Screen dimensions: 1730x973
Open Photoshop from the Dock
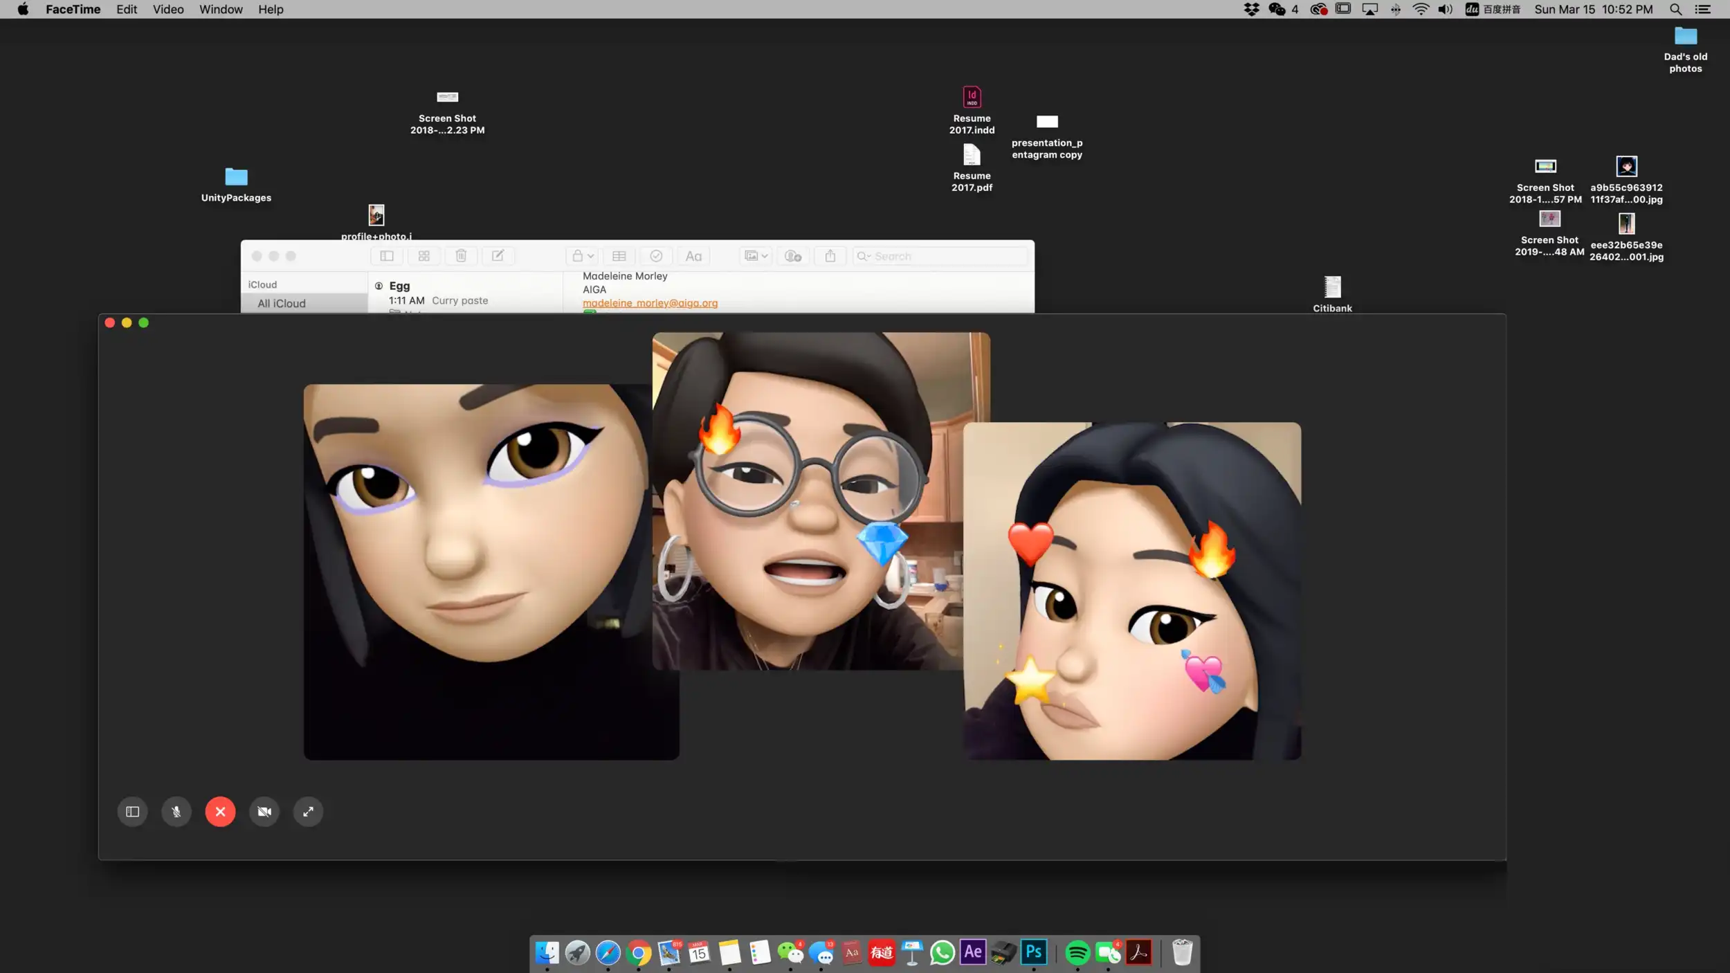point(1033,952)
